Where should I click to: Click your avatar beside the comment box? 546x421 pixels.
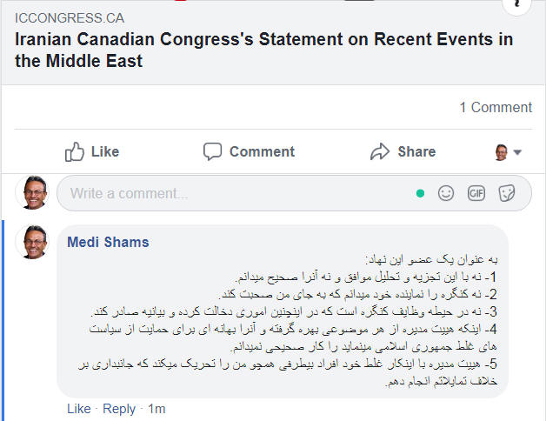coord(35,192)
